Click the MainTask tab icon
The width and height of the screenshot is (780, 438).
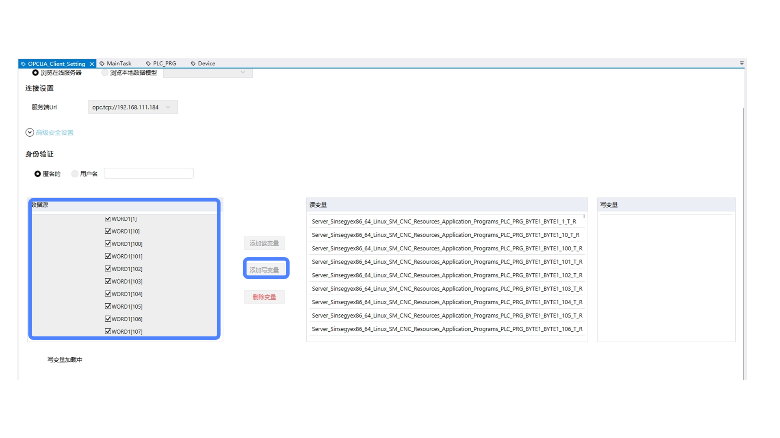click(x=102, y=64)
